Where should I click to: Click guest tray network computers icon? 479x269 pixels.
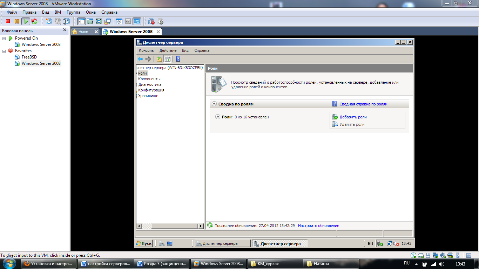click(390, 243)
